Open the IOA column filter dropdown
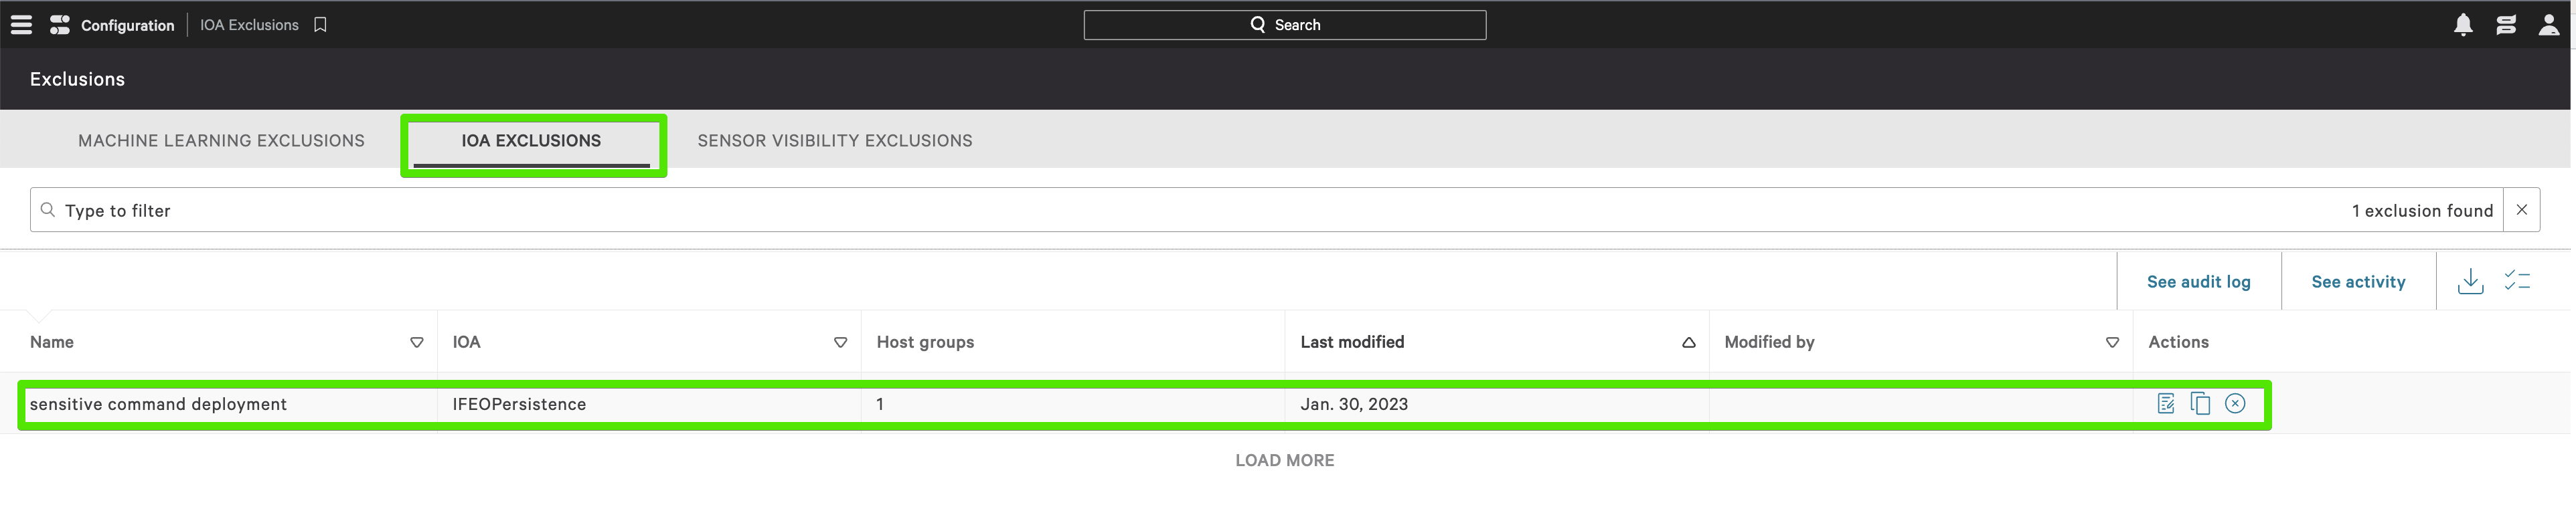Image resolution: width=2576 pixels, height=527 pixels. (841, 342)
